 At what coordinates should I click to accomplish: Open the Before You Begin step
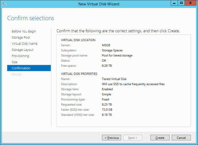(24, 31)
